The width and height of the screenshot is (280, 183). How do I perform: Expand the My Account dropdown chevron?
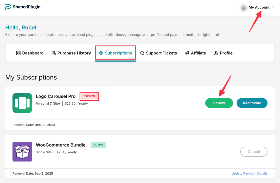[272, 8]
